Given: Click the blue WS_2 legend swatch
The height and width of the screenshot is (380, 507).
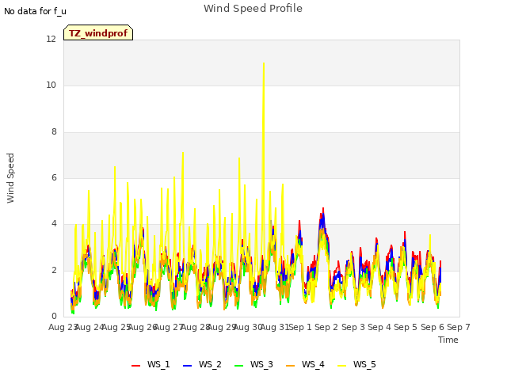Looking at the screenshot, I should coord(187,366).
